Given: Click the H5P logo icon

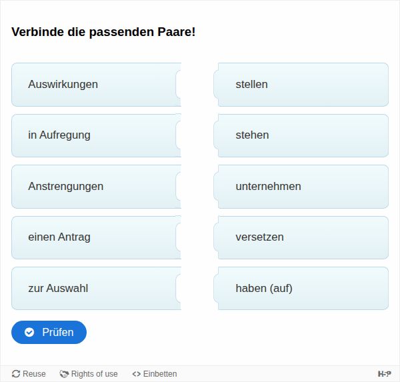Looking at the screenshot, I should [384, 374].
